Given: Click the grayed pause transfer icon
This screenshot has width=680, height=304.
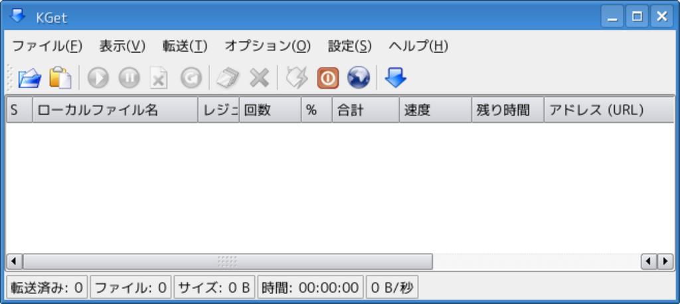Looking at the screenshot, I should 129,78.
